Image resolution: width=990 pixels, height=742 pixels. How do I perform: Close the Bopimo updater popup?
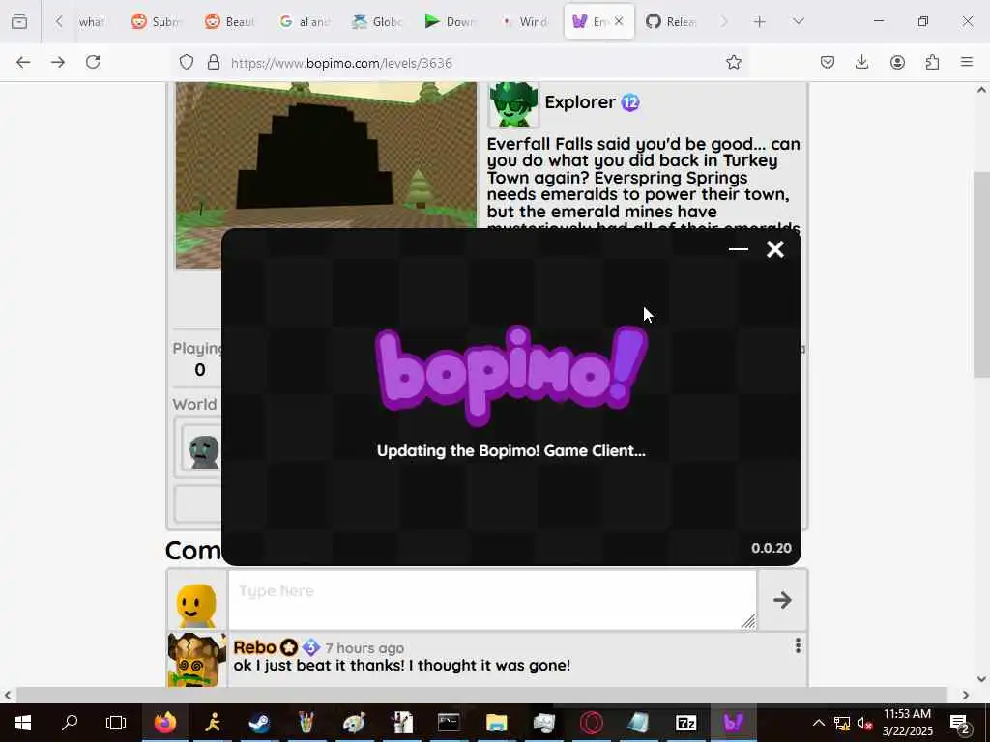tap(775, 249)
